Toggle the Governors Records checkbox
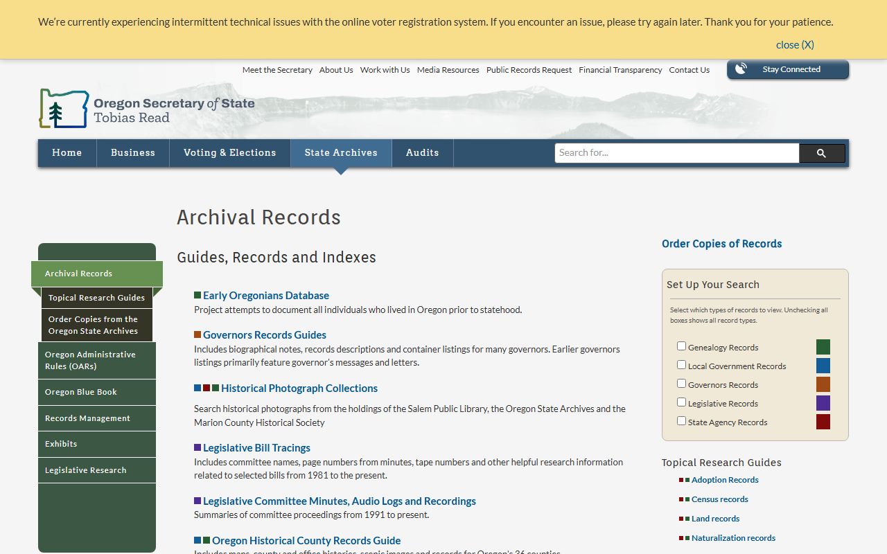Viewport: 887px width, 554px height. pos(681,384)
